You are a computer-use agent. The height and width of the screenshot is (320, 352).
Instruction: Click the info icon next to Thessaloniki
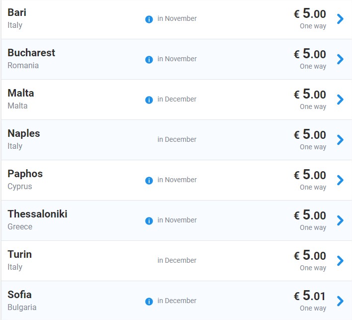tap(149, 220)
